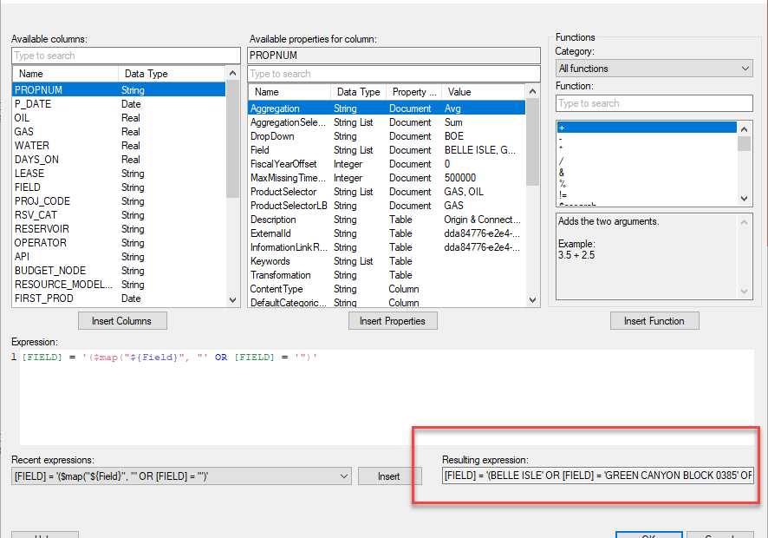This screenshot has height=538, width=768.
Task: Select the ExternalId property row
Action: tap(387, 233)
